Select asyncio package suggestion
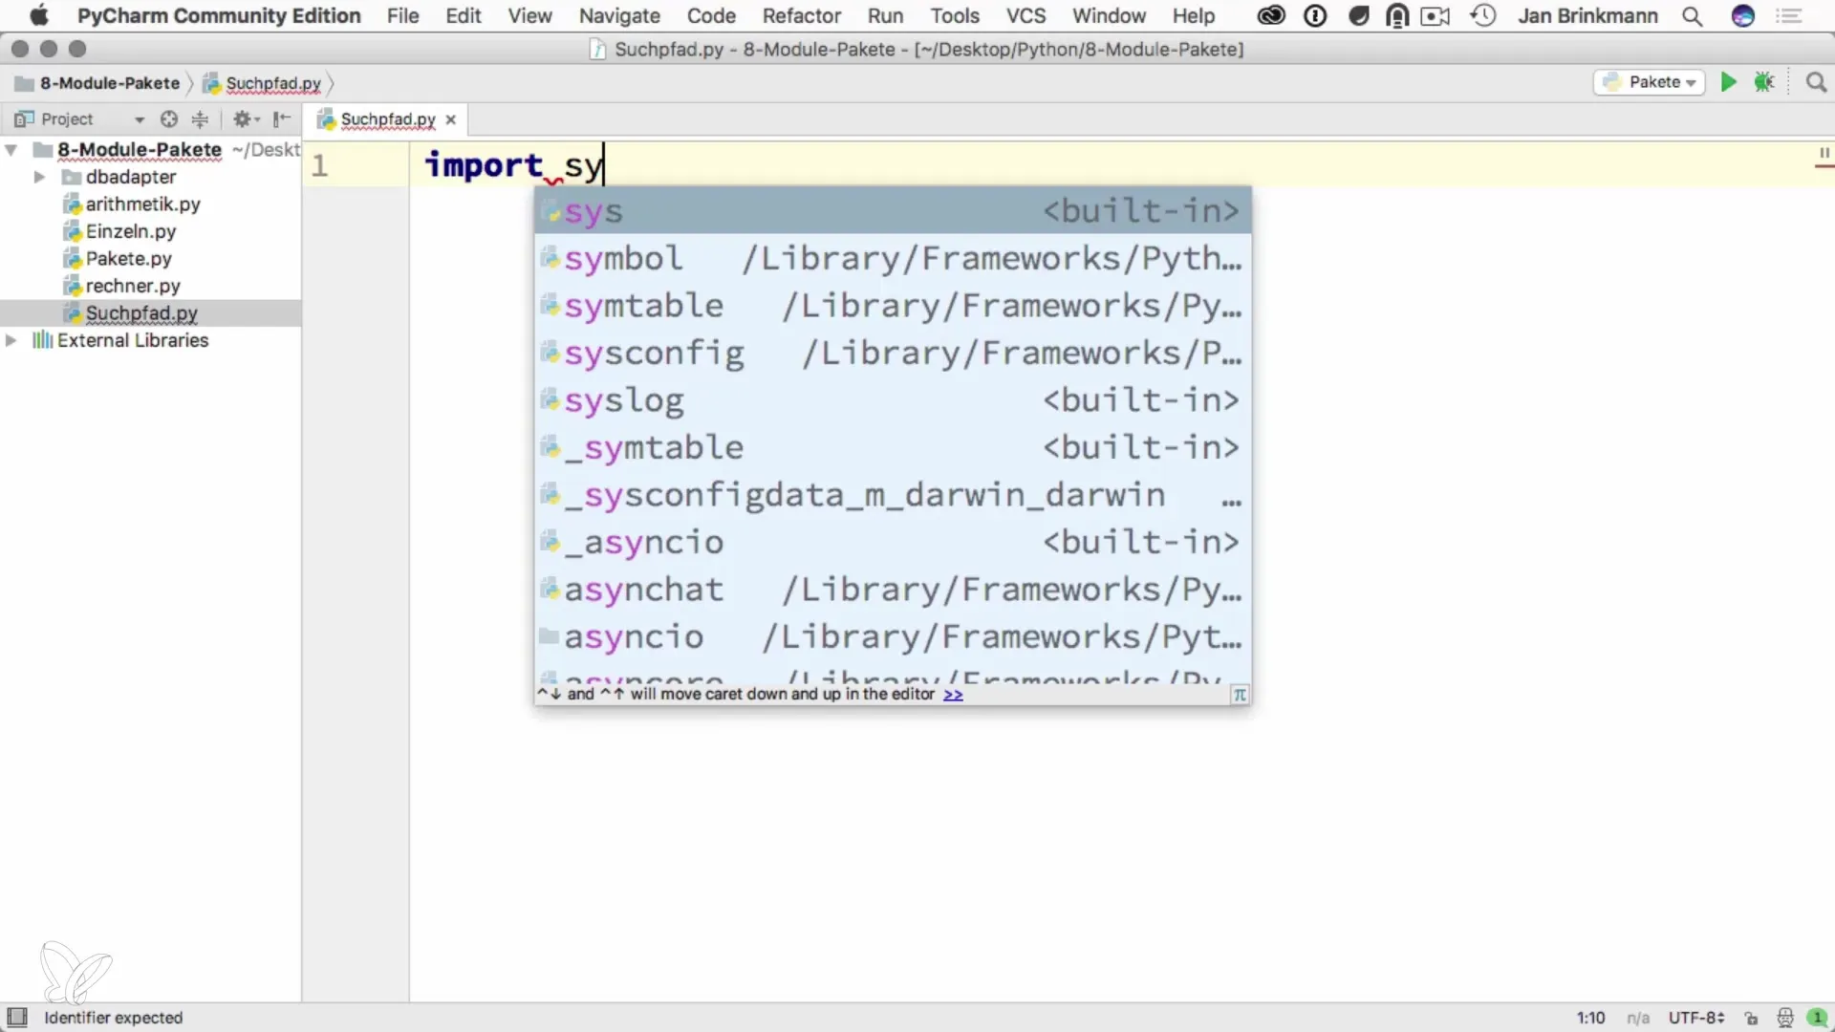 (x=893, y=637)
